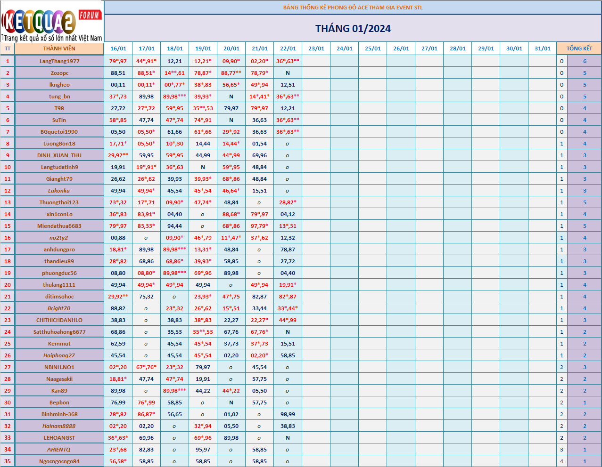Select NBINH.NO1's '67*,76*' cell
602x467 pixels.
tap(147, 367)
